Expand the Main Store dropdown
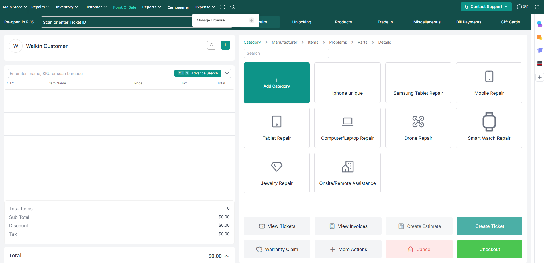This screenshot has width=544, height=263. [x=15, y=7]
